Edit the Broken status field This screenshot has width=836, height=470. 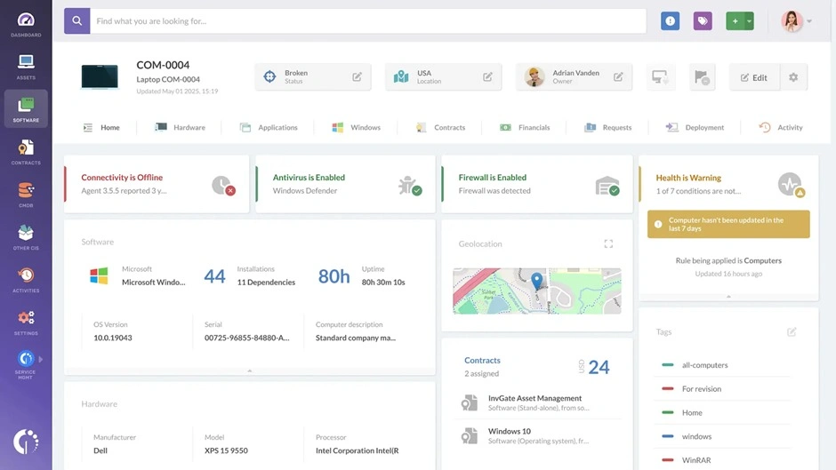click(357, 77)
